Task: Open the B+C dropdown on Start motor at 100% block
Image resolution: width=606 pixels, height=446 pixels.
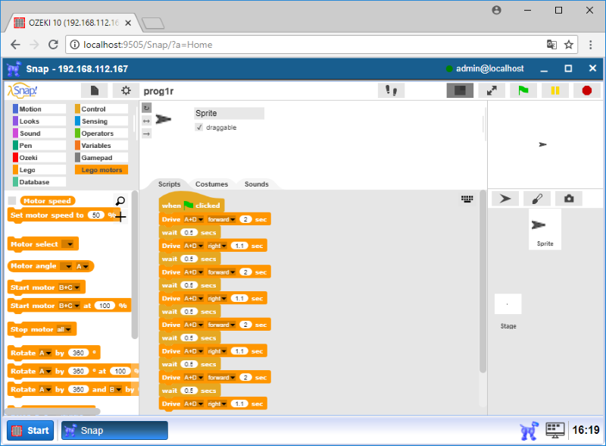Action: (69, 306)
